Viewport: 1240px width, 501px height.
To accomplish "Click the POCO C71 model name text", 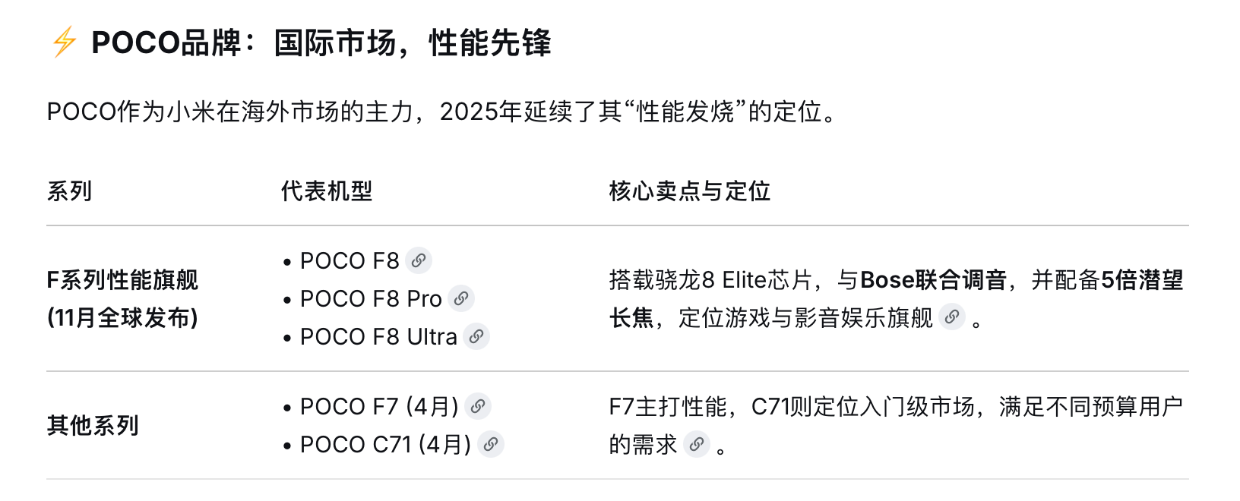I will (x=356, y=445).
